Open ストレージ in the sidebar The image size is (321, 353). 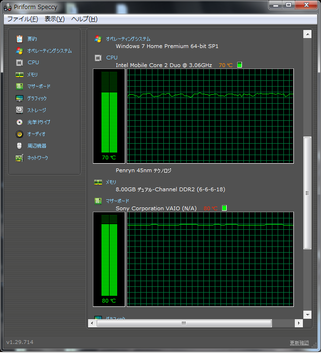pos(37,110)
